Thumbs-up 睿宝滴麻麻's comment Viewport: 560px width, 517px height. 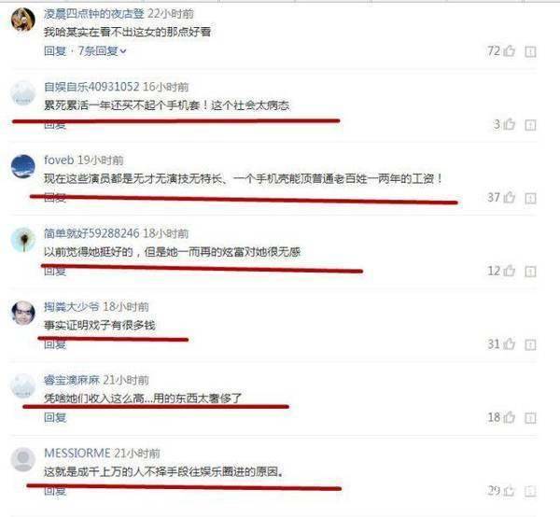(x=509, y=417)
